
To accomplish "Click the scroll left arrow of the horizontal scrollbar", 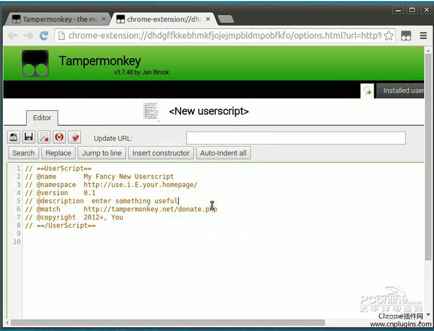I will pos(7,323).
